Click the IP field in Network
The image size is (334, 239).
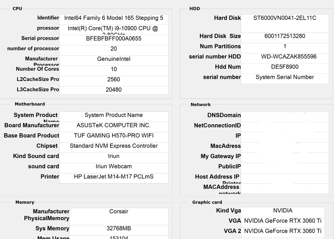[285, 137]
